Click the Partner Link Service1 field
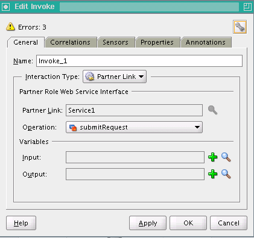 click(134, 110)
